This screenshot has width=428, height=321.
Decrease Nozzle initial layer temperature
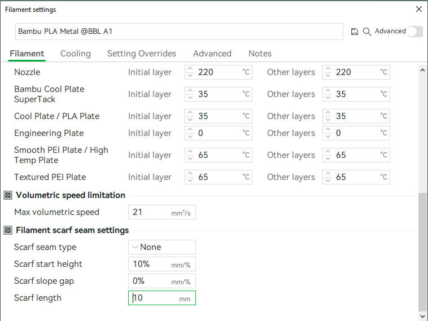(190, 75)
